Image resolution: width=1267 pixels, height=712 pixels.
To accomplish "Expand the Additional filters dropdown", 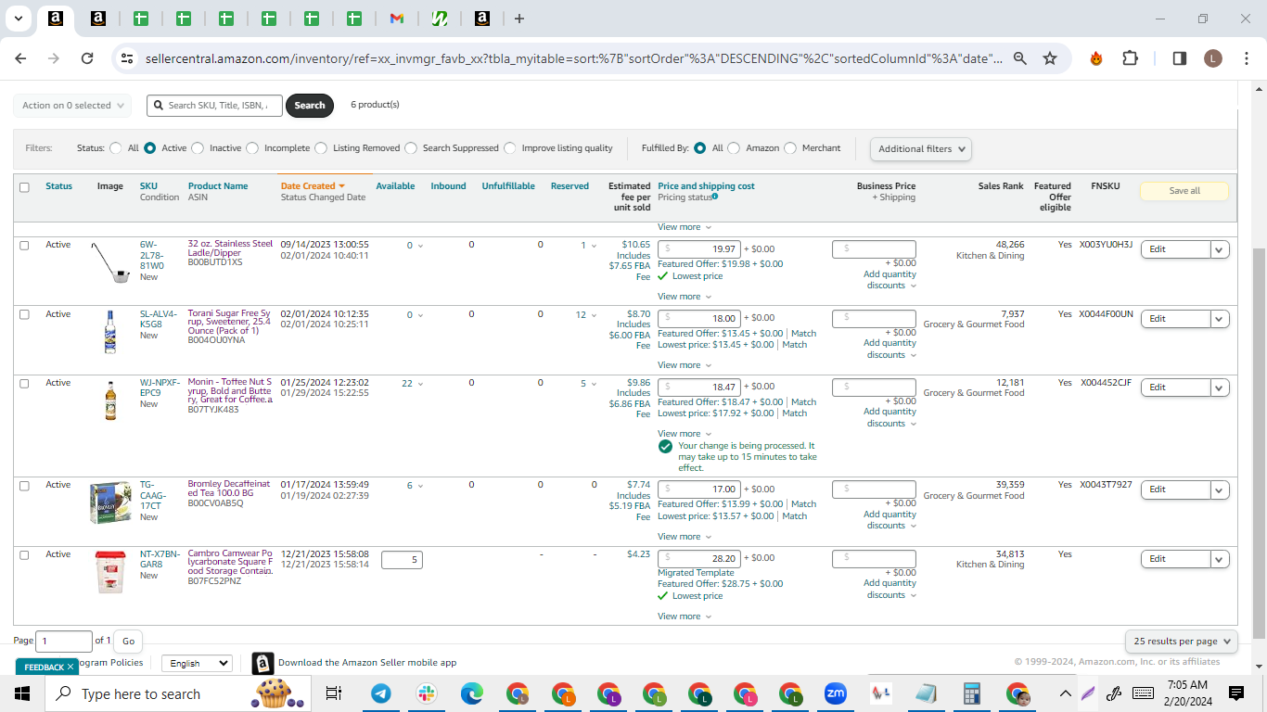I will 920,148.
